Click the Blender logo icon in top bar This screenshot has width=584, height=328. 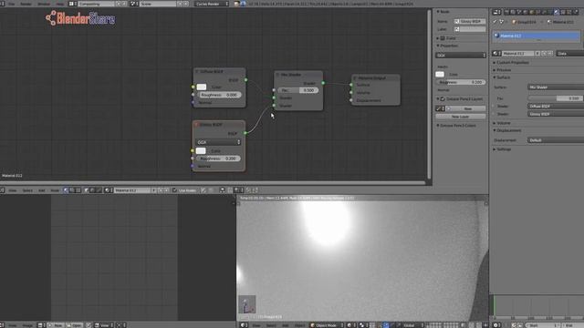[244, 4]
